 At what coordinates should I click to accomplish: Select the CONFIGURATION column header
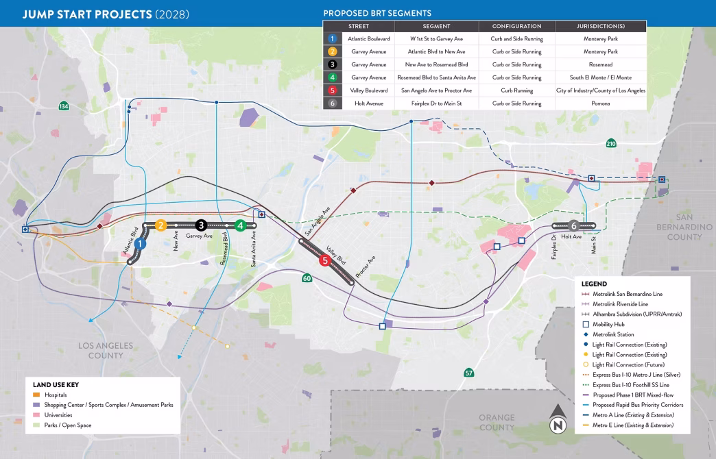(x=516, y=26)
